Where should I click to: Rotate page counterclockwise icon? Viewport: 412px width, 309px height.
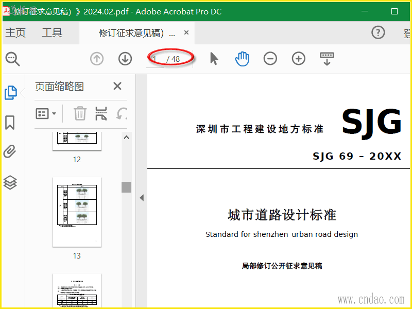(122, 113)
